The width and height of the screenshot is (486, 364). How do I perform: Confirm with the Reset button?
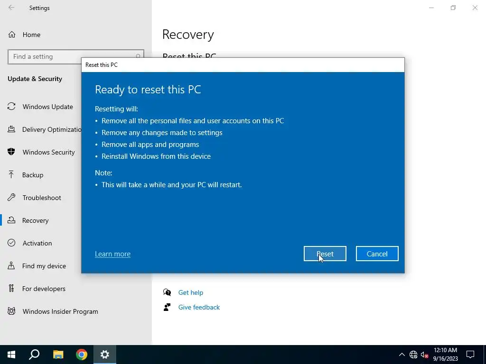(325, 254)
